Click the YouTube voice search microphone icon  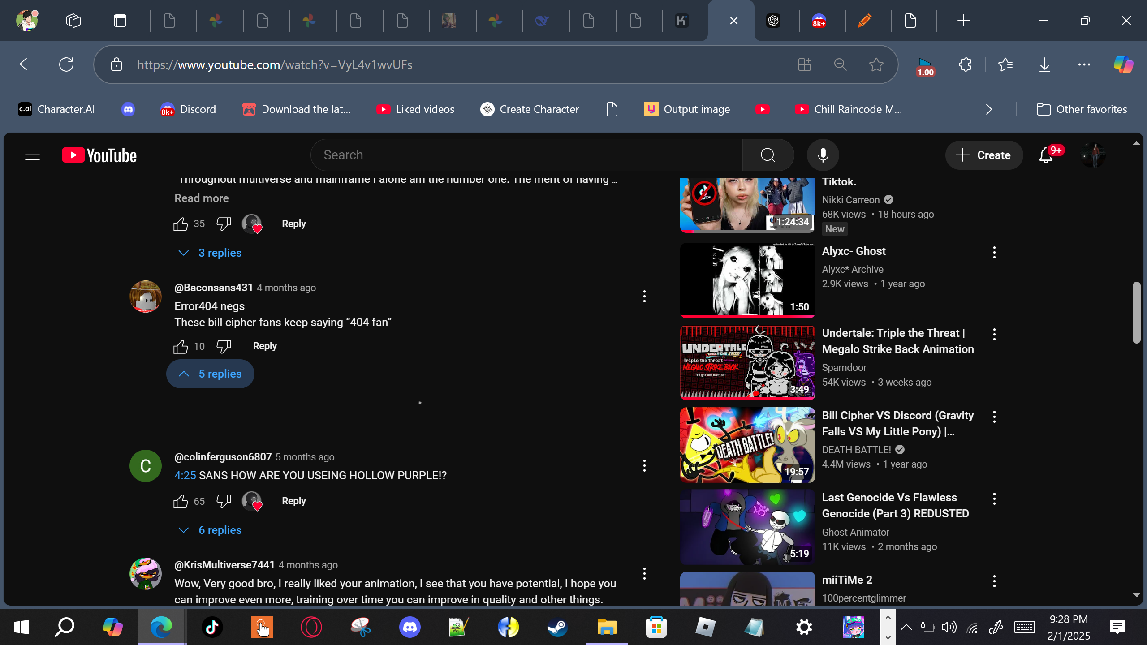pyautogui.click(x=823, y=155)
